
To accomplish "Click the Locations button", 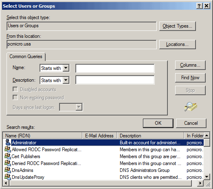I will point(178,44).
